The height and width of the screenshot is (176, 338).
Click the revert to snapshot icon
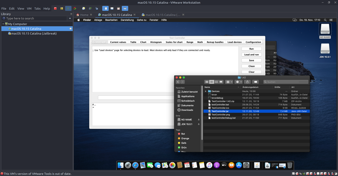(90, 8)
